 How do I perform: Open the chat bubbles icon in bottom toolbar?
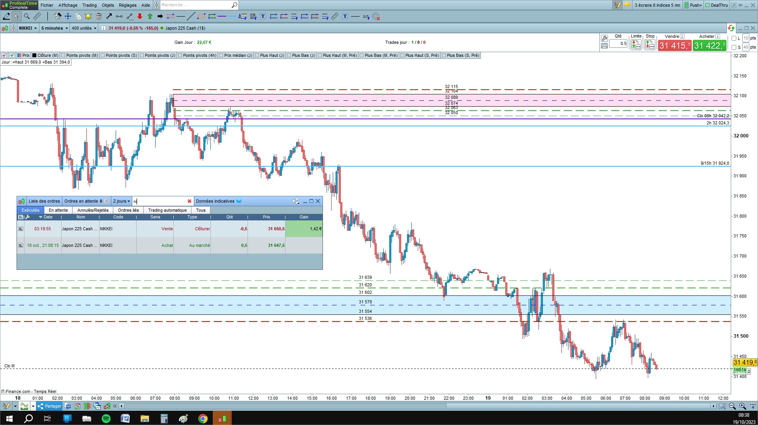[x=68, y=406]
